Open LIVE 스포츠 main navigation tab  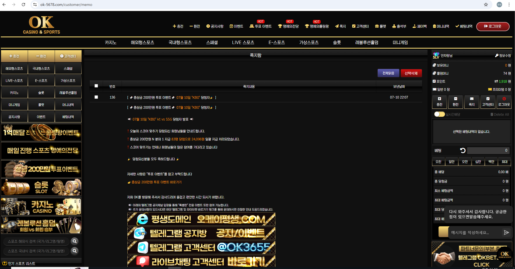pyautogui.click(x=243, y=42)
